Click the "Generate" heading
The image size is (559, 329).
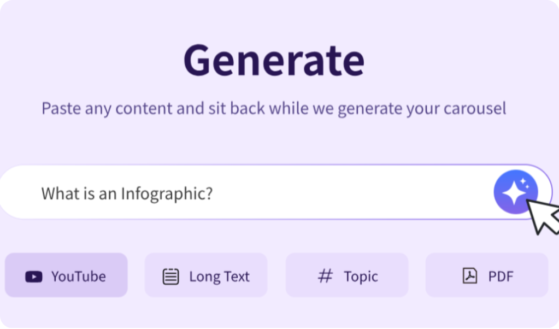(x=274, y=60)
